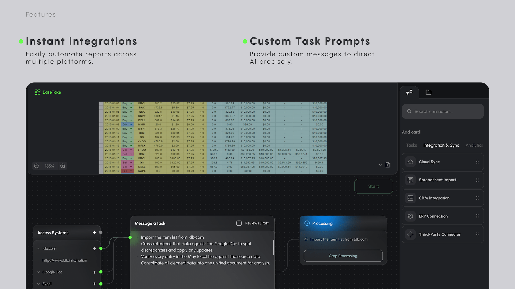The image size is (515, 289).
Task: Click the Message a task scrollbar
Action: (x=273, y=247)
